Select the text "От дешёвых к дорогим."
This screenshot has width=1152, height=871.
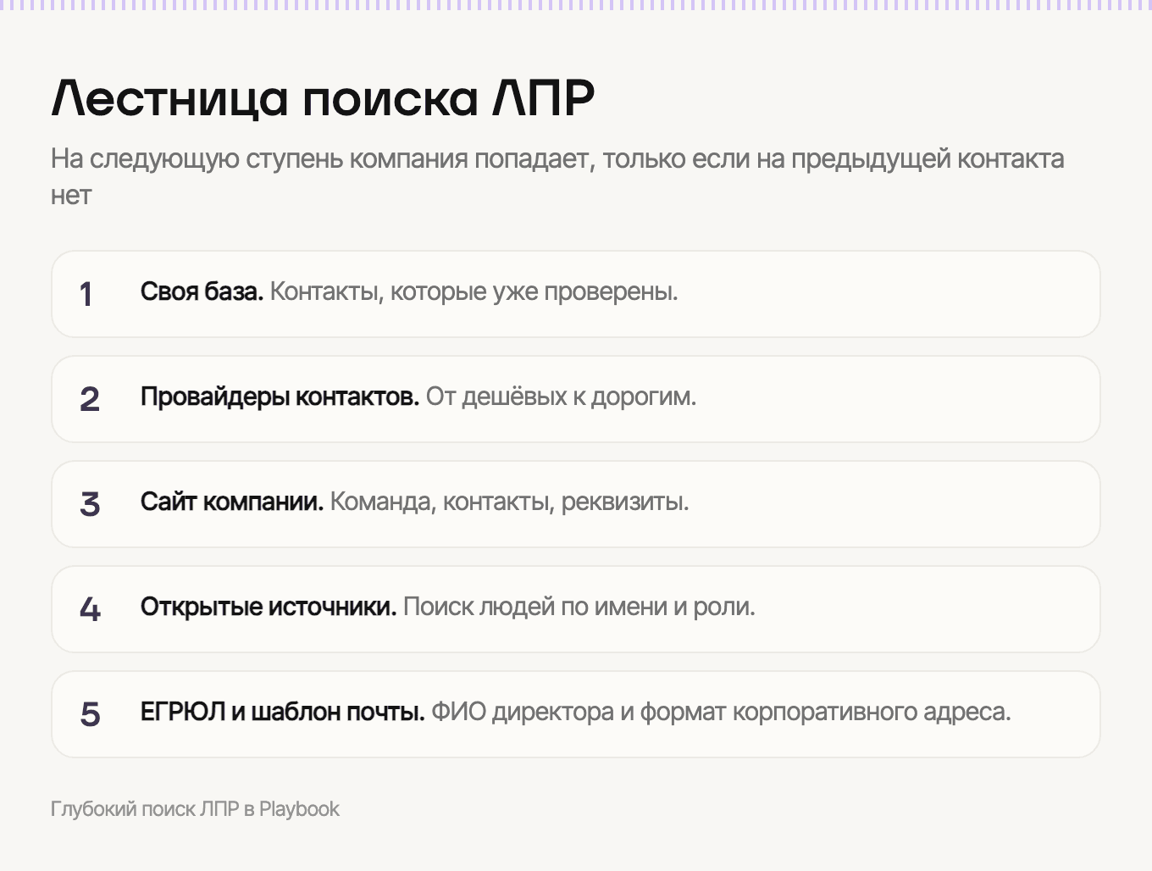click(x=561, y=397)
